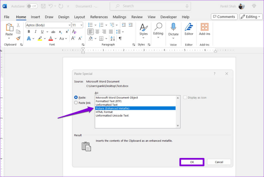Open the Editing find menu in ribbon
Screen dimensions: 264x177
[x=158, y=31]
